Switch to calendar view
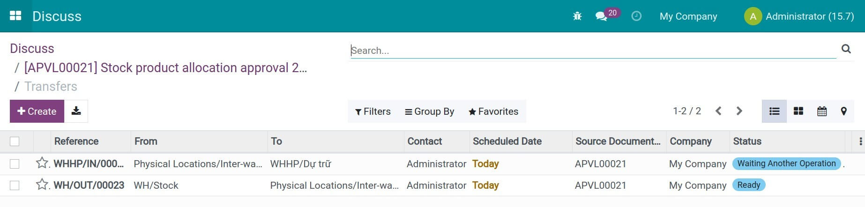865x207 pixels. (821, 111)
